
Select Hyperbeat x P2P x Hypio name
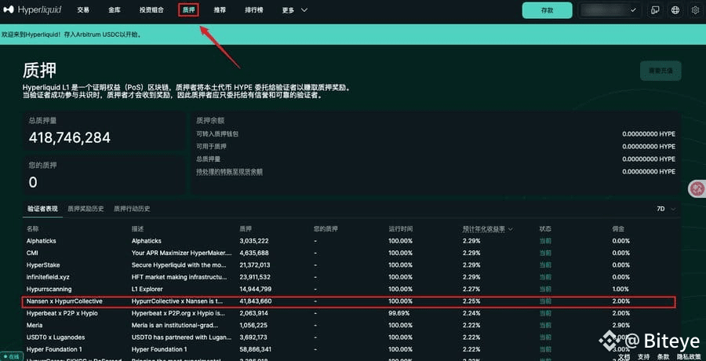[x=62, y=313]
